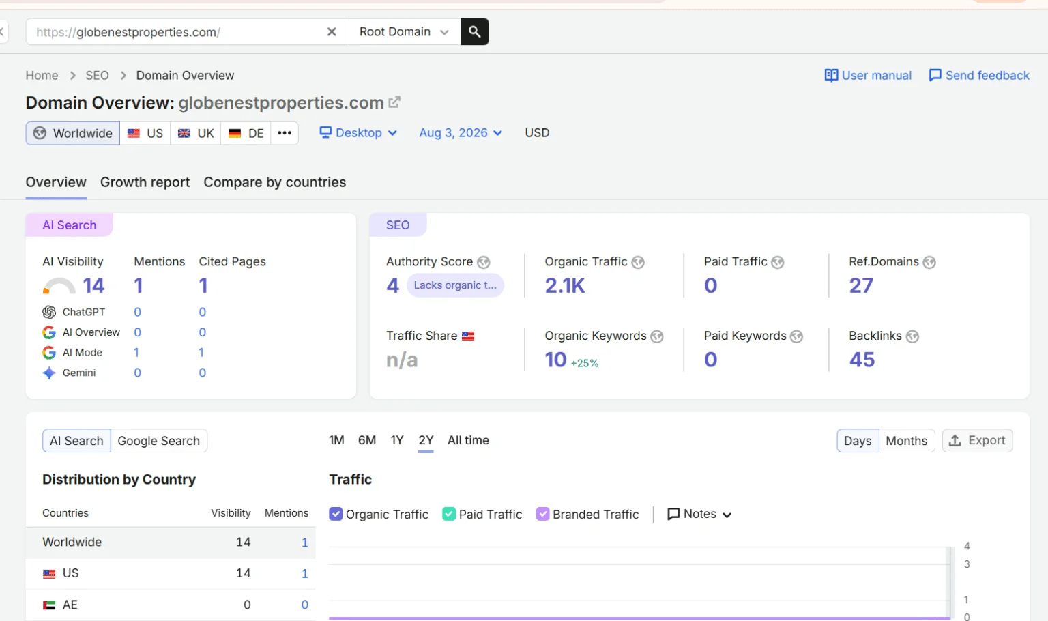The height and width of the screenshot is (621, 1048).
Task: Open more countries ellipsis menu
Action: coord(285,133)
